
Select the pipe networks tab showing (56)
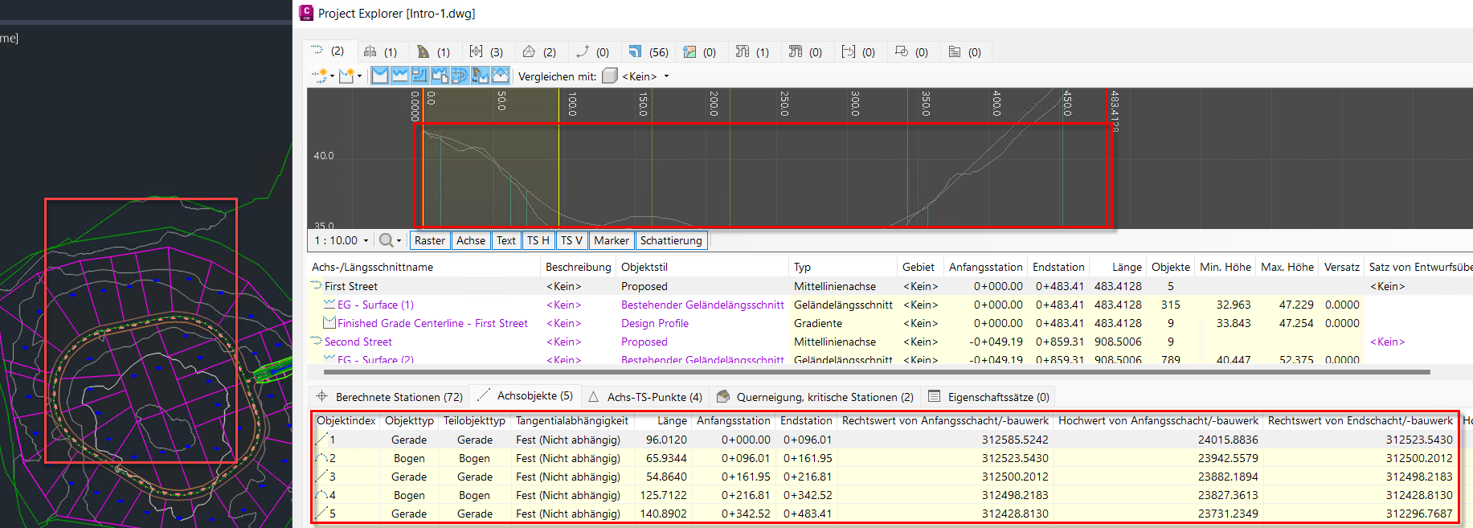(648, 51)
